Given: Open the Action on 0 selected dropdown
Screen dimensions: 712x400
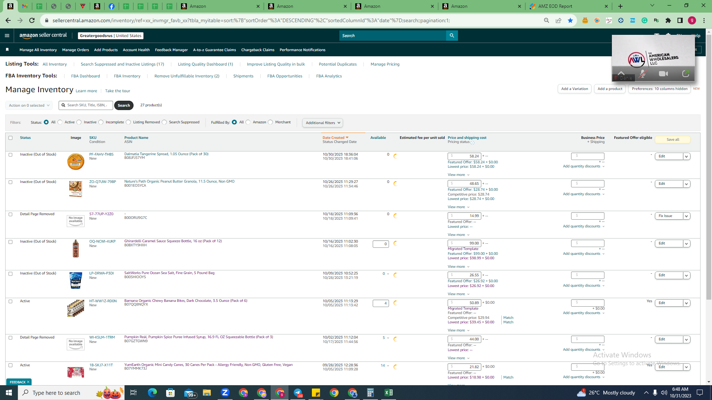Looking at the screenshot, I should tap(29, 106).
